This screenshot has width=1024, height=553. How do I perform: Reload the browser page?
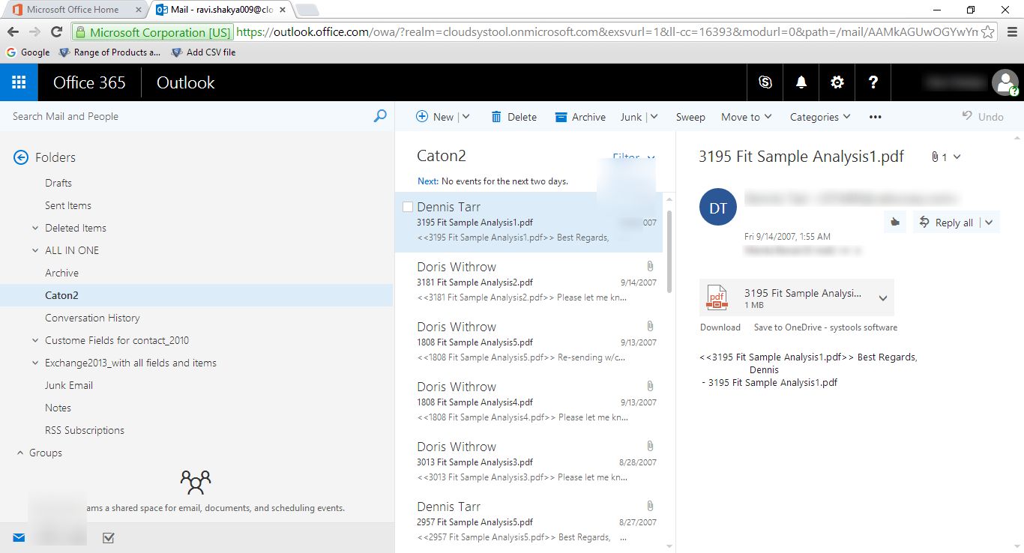(x=56, y=31)
